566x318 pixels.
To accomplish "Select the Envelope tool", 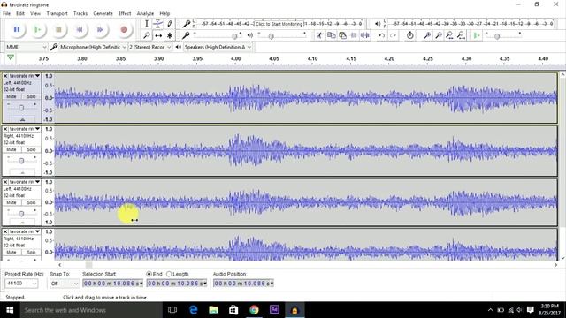I will coord(158,24).
